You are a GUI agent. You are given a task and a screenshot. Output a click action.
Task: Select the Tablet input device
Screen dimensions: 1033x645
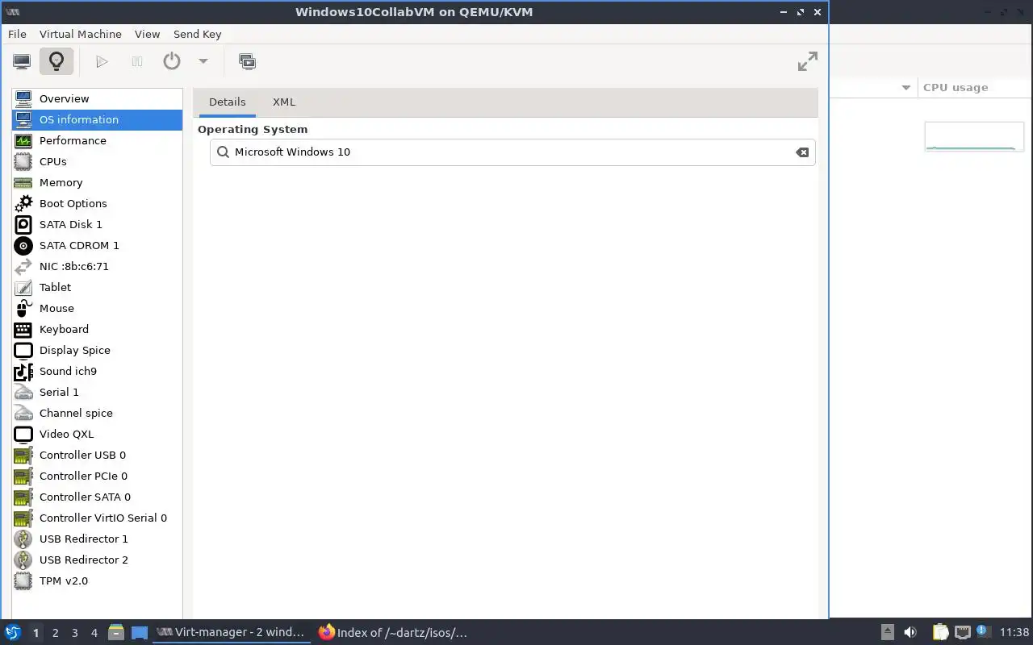pyautogui.click(x=97, y=287)
